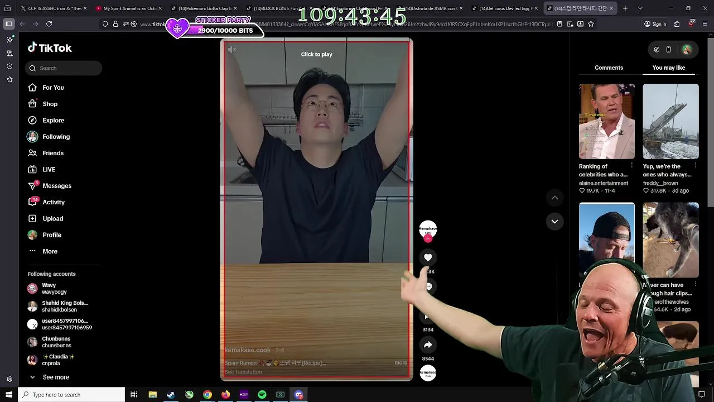Open elaine.entertainment's profile link
This screenshot has width=714, height=402.
(x=604, y=183)
